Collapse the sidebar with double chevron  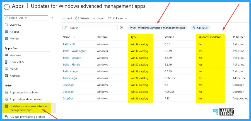(x=52, y=18)
